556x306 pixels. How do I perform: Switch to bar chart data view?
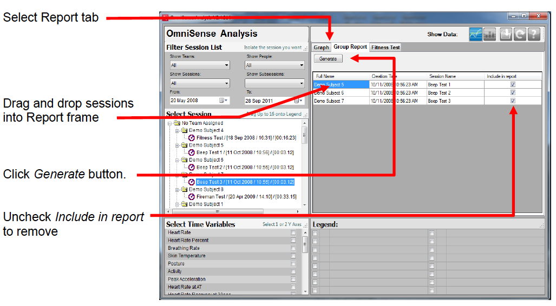(490, 35)
